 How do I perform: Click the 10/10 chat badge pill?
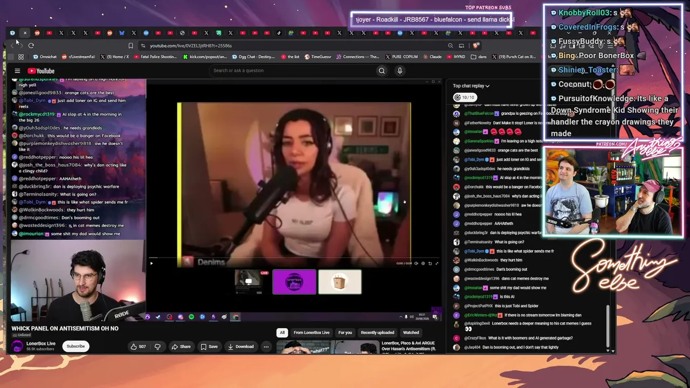(x=465, y=98)
